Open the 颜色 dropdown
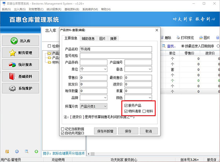220x162 pixels. tap(150, 98)
